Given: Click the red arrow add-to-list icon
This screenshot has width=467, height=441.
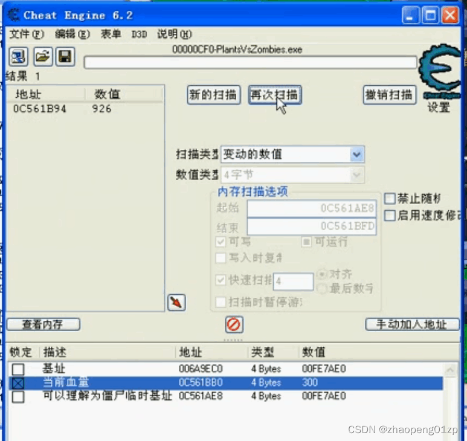Looking at the screenshot, I should 176,303.
